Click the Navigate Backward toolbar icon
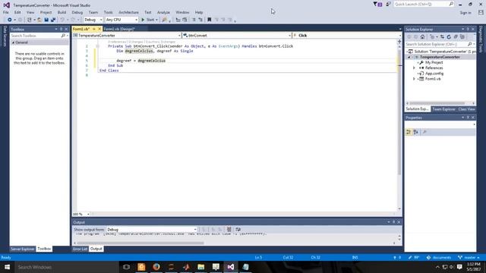The image size is (486, 273). [x=10, y=20]
